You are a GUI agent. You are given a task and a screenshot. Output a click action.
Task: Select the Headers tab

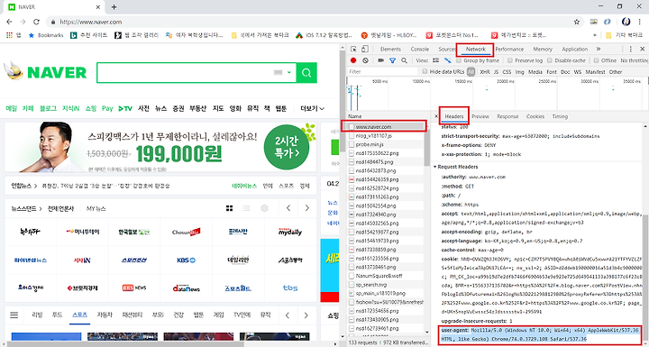454,116
